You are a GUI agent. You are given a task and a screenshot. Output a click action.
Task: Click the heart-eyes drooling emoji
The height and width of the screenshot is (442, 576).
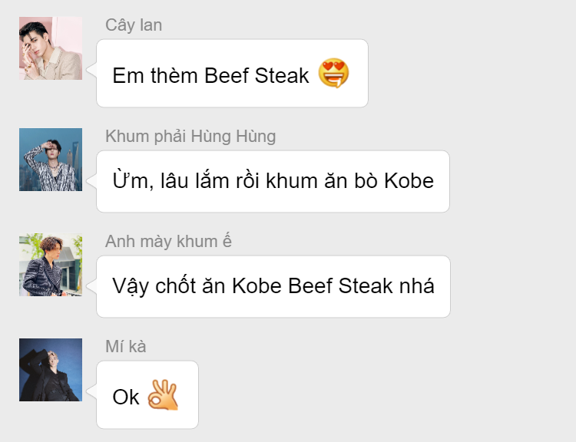click(x=333, y=73)
